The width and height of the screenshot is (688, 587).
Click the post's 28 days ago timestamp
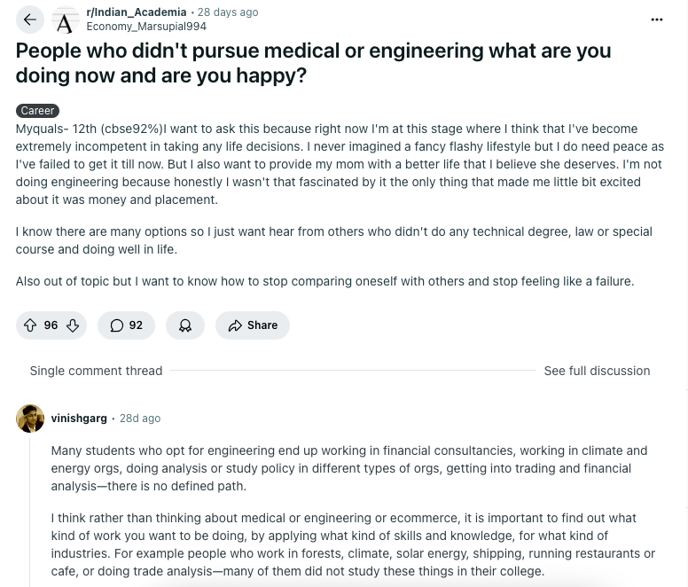click(x=228, y=12)
